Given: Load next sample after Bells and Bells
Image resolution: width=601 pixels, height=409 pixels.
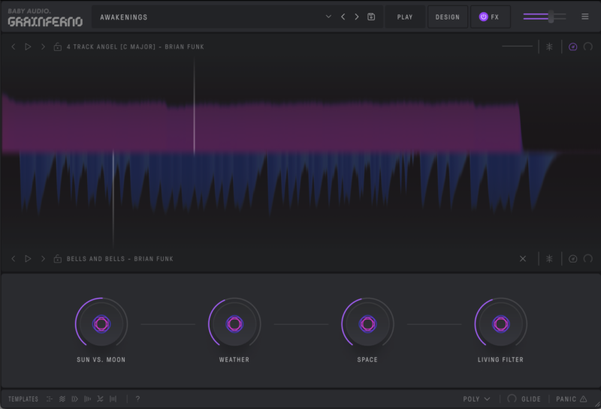Looking at the screenshot, I should (x=43, y=259).
